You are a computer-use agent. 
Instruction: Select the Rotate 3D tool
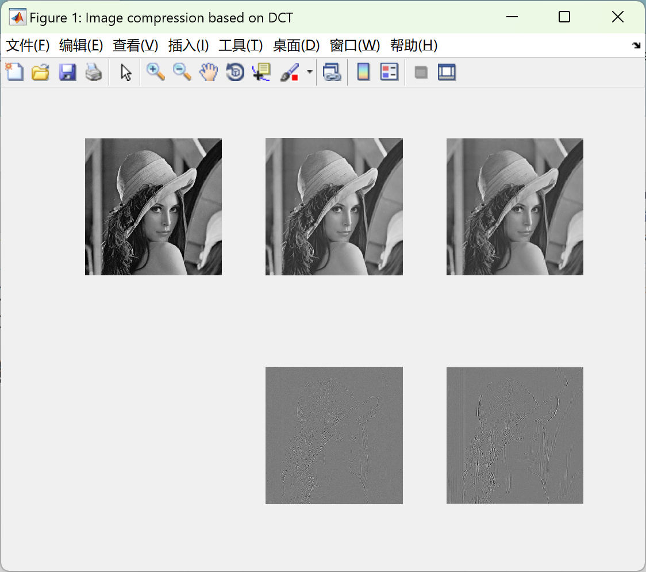(235, 72)
